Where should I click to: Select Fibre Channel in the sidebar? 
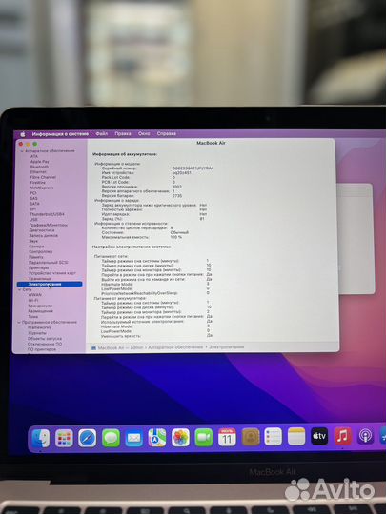tap(43, 177)
